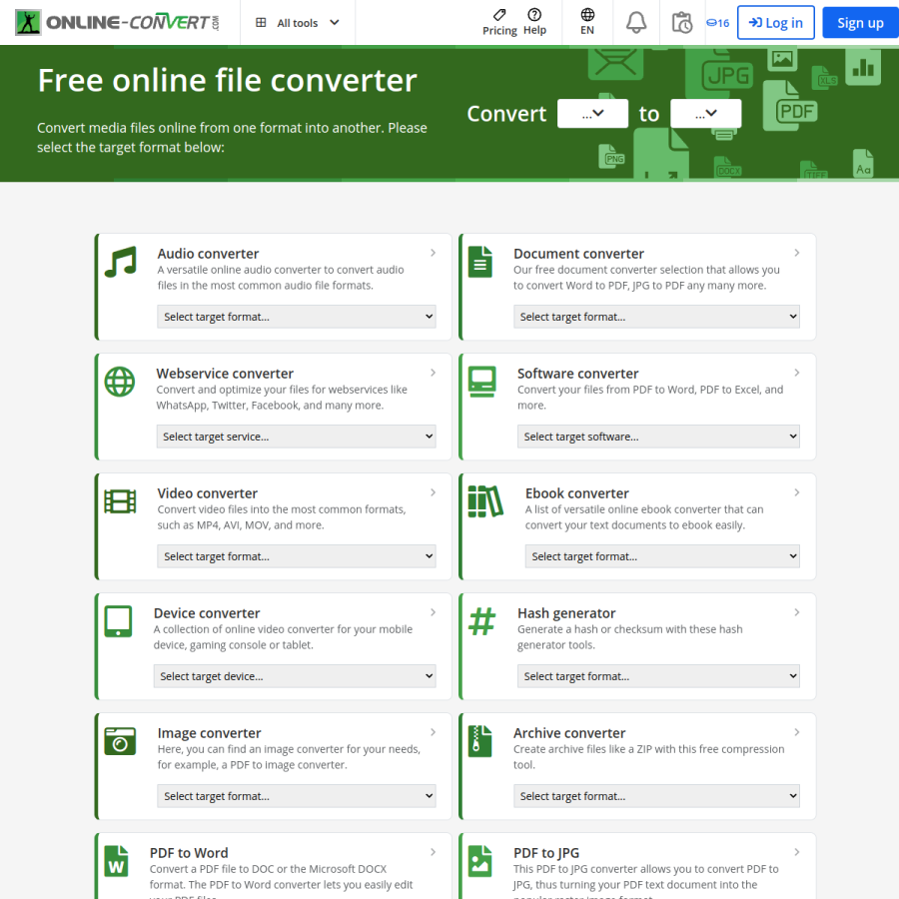Click the Ebook converter books icon

(485, 501)
